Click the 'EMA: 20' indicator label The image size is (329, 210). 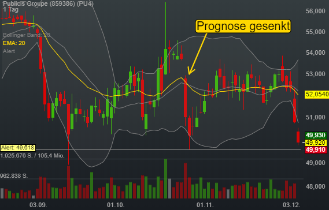pos(14,43)
